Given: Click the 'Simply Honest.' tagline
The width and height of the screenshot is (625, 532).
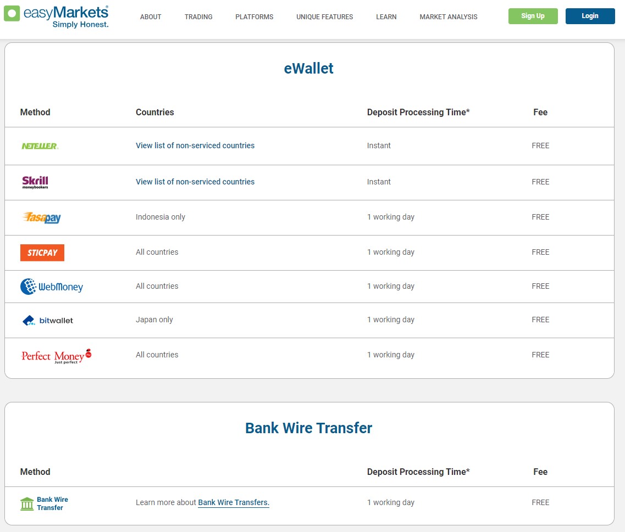Looking at the screenshot, I should [80, 25].
